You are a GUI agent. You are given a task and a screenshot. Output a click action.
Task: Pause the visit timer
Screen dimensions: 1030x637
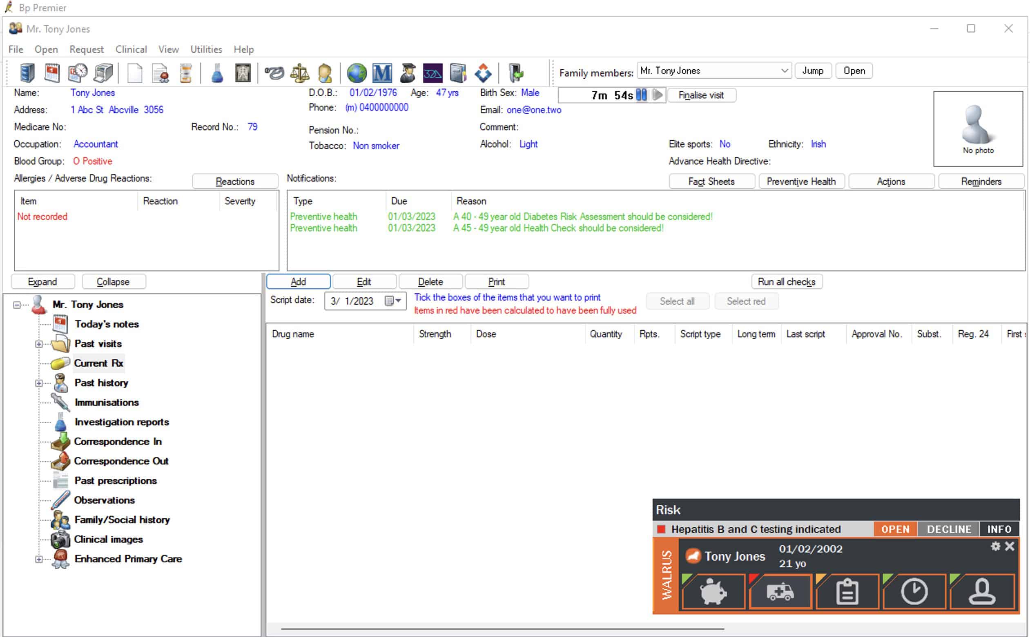pyautogui.click(x=642, y=95)
